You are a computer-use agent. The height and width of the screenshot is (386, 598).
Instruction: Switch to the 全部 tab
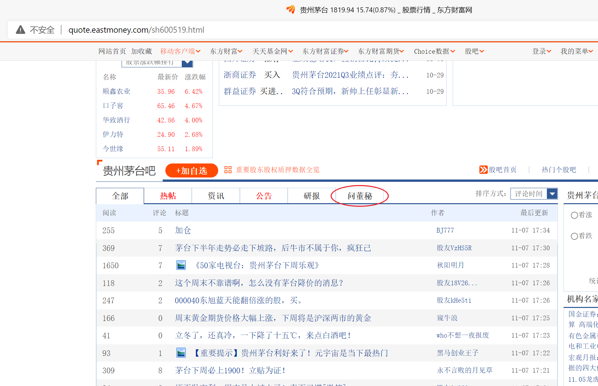tap(120, 196)
